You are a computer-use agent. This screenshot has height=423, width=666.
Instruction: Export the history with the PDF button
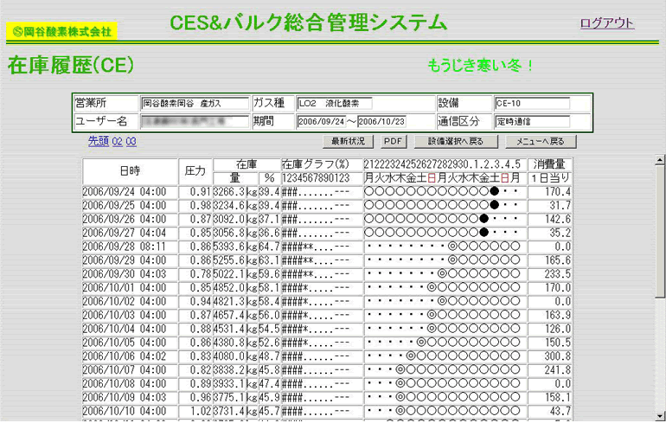tap(394, 141)
